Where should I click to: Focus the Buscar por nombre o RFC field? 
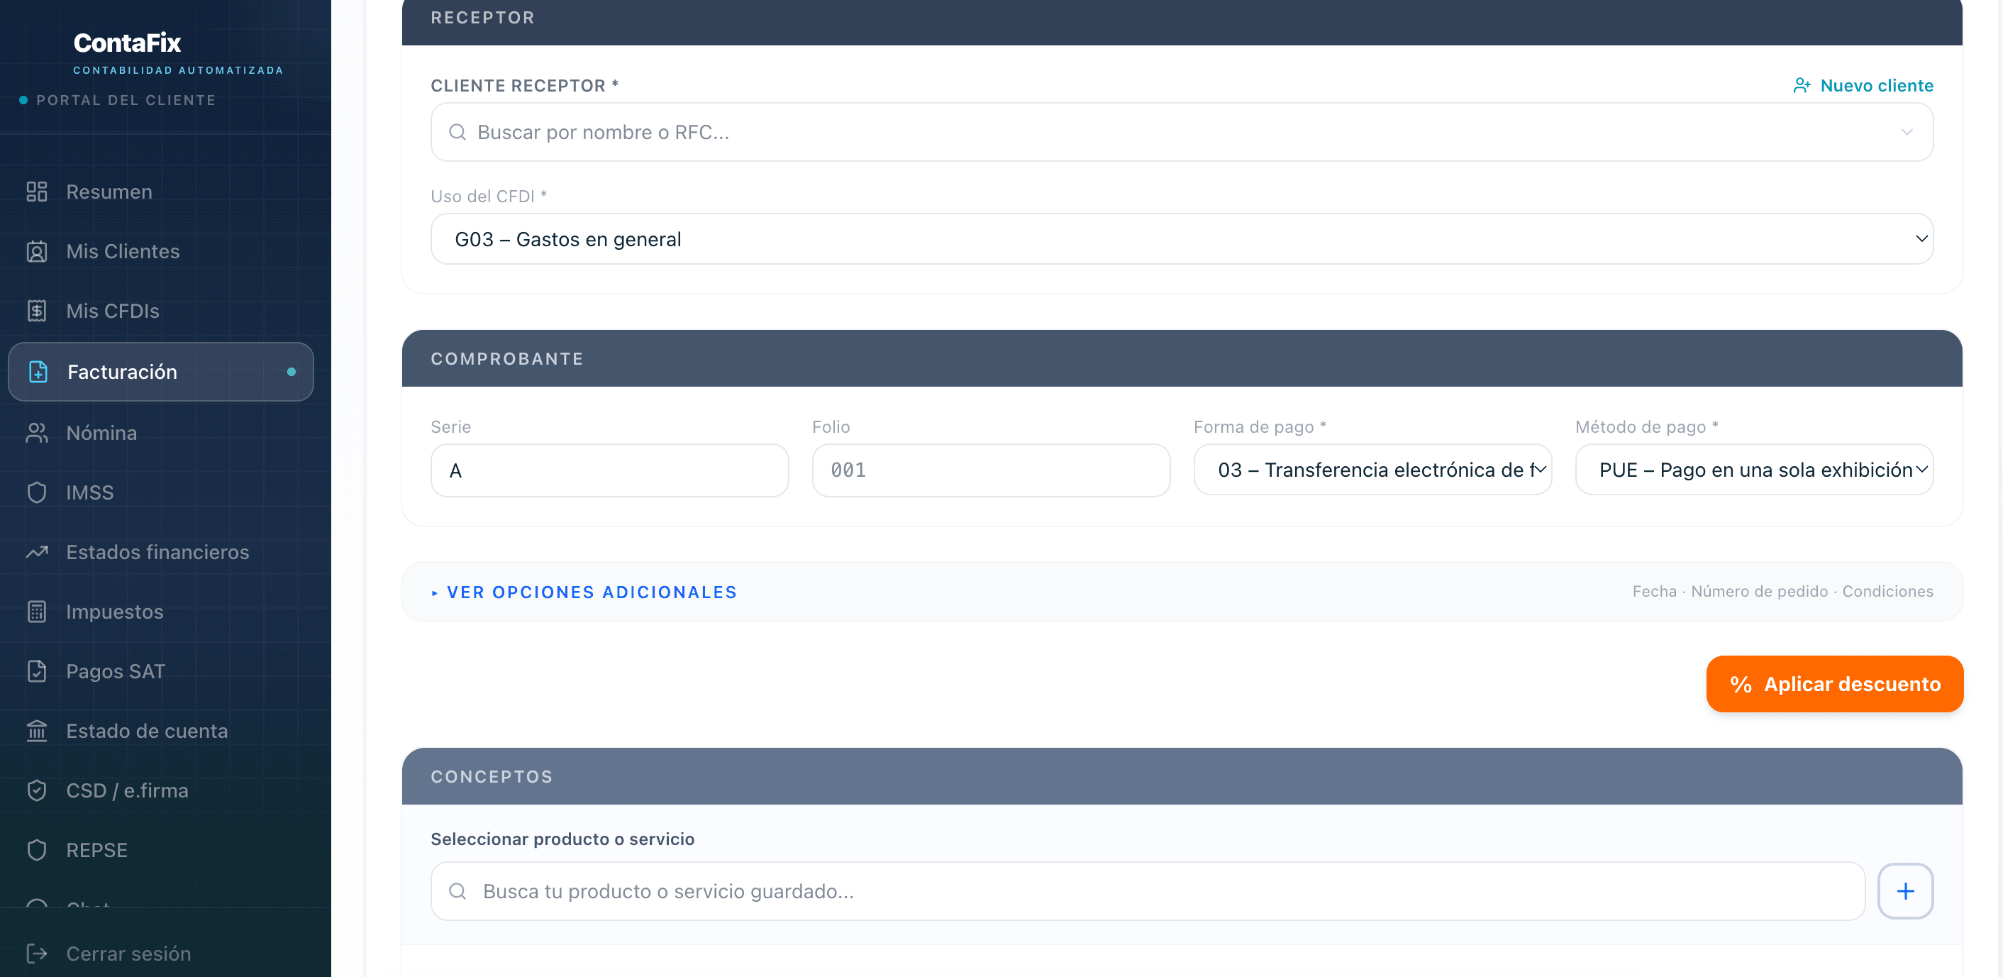1182,132
